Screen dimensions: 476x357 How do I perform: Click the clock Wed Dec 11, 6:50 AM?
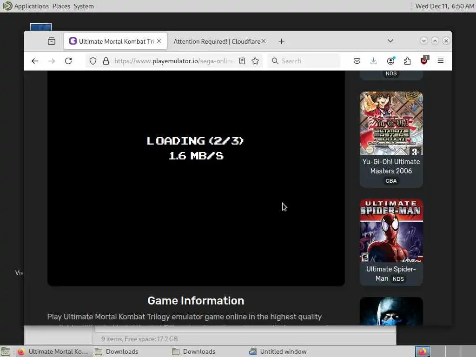click(x=444, y=6)
